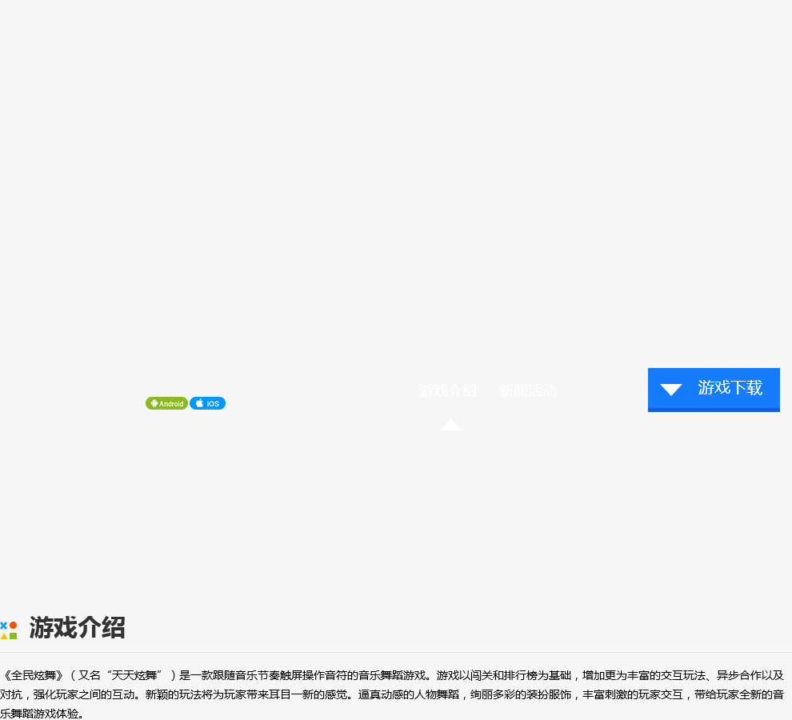
Task: Click the colorful shapes icon beside 游戏介绍 heading
Action: click(x=9, y=630)
